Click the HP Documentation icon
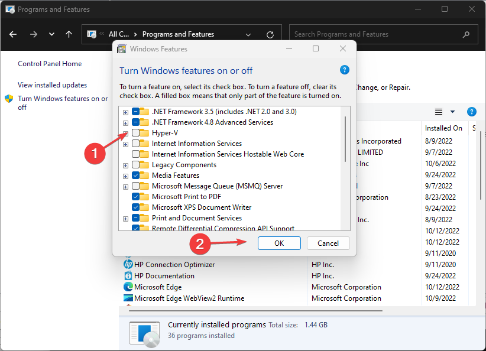Viewport: 486px width, 351px height. click(x=128, y=275)
